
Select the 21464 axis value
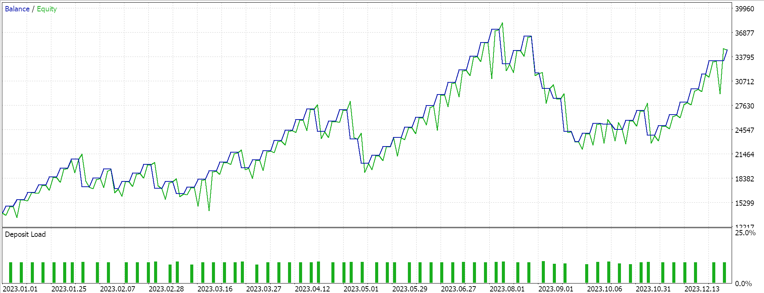[745, 154]
